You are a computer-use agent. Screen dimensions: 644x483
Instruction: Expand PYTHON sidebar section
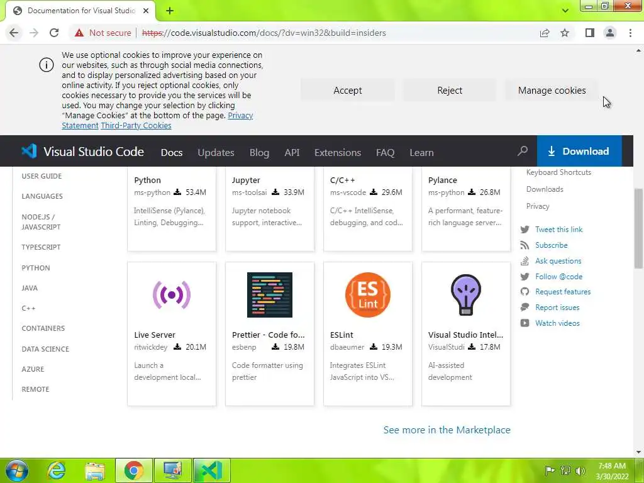pyautogui.click(x=36, y=268)
